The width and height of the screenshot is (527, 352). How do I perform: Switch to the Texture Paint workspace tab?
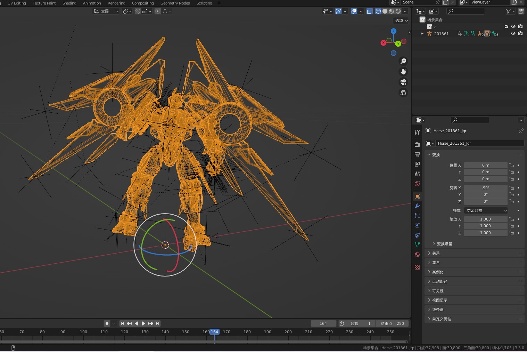[44, 3]
